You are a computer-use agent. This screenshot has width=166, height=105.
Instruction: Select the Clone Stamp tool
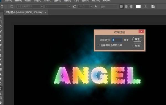click(1, 55)
